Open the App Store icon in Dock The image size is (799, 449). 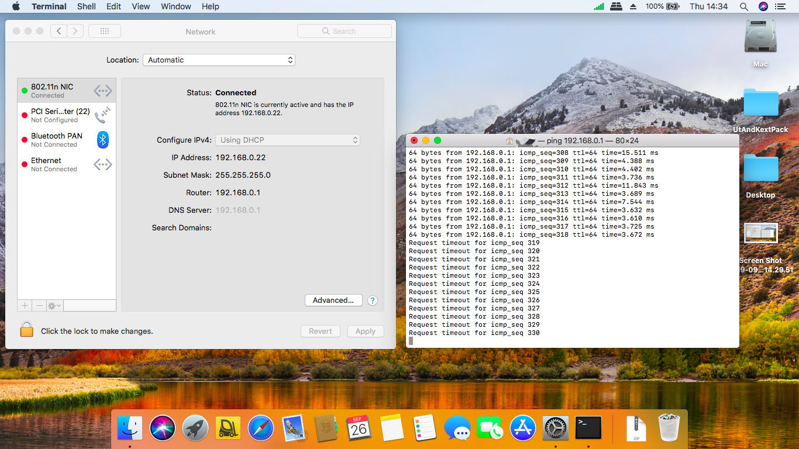coord(523,429)
